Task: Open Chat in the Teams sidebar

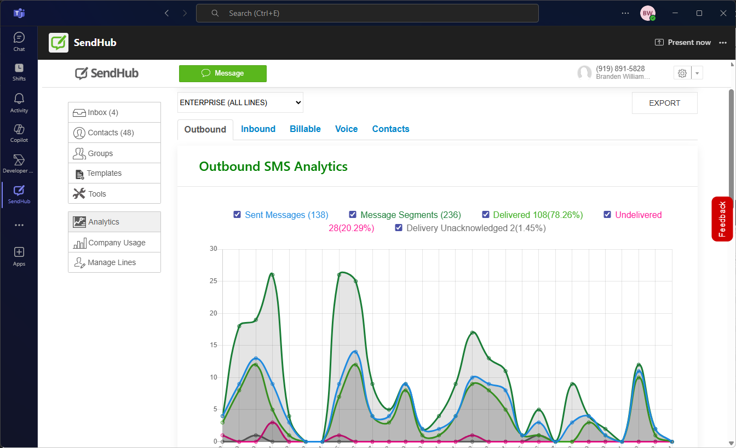Action: coord(19,41)
